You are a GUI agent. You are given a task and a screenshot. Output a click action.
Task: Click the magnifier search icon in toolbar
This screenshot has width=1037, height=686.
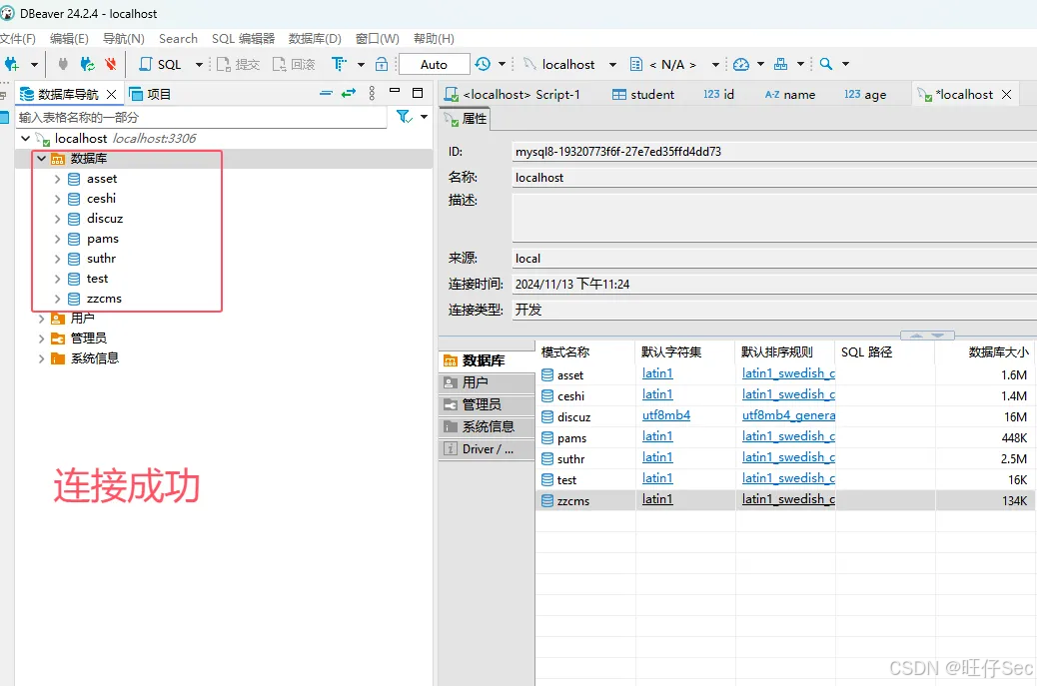[826, 64]
